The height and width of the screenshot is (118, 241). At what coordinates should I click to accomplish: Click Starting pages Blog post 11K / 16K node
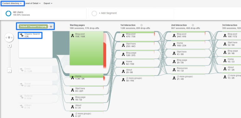tap(86, 48)
